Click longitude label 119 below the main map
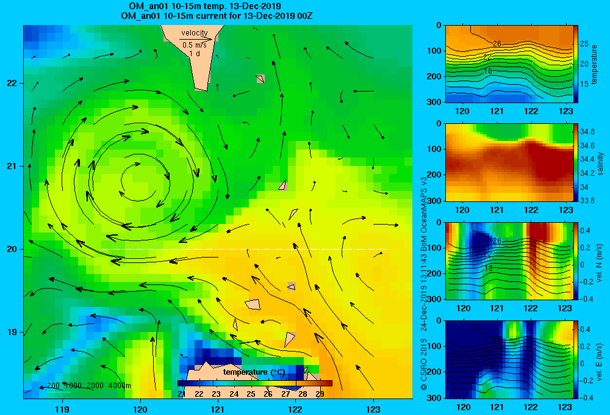610x415 pixels. (62, 409)
